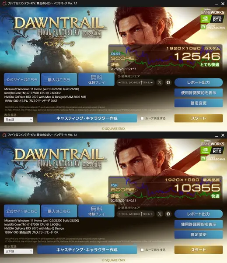227x263 pixels.
Task: Click 公式サイトはこちら in the lower window
Action: (x=22, y=211)
